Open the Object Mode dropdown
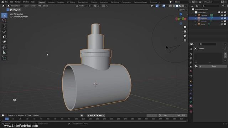 [x=15, y=6]
